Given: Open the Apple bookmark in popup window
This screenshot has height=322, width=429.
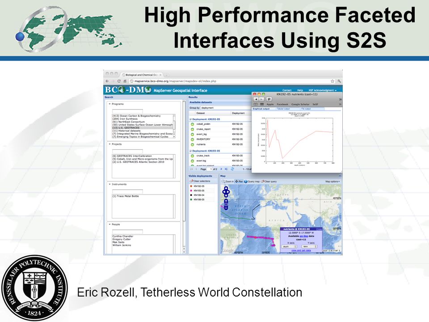Looking at the screenshot, I should [x=270, y=104].
